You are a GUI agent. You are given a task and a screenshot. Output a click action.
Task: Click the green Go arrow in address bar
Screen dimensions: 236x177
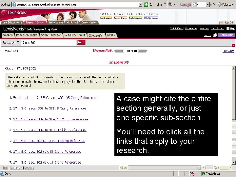point(146,5)
